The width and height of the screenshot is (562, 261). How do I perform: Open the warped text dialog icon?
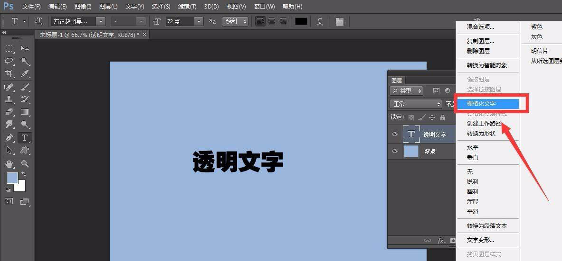click(x=320, y=21)
